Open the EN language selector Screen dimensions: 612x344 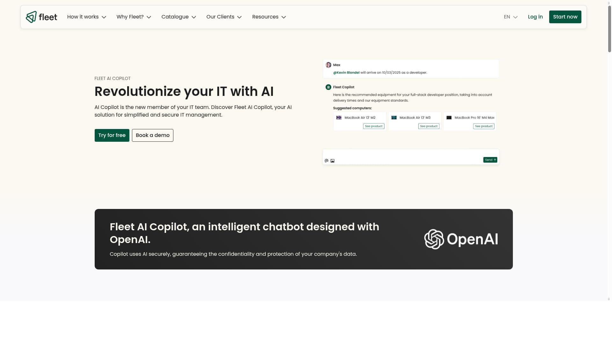pyautogui.click(x=510, y=17)
